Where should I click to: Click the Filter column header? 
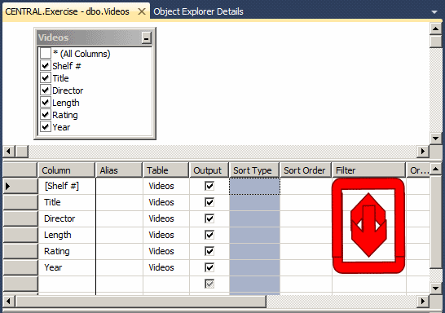368,170
